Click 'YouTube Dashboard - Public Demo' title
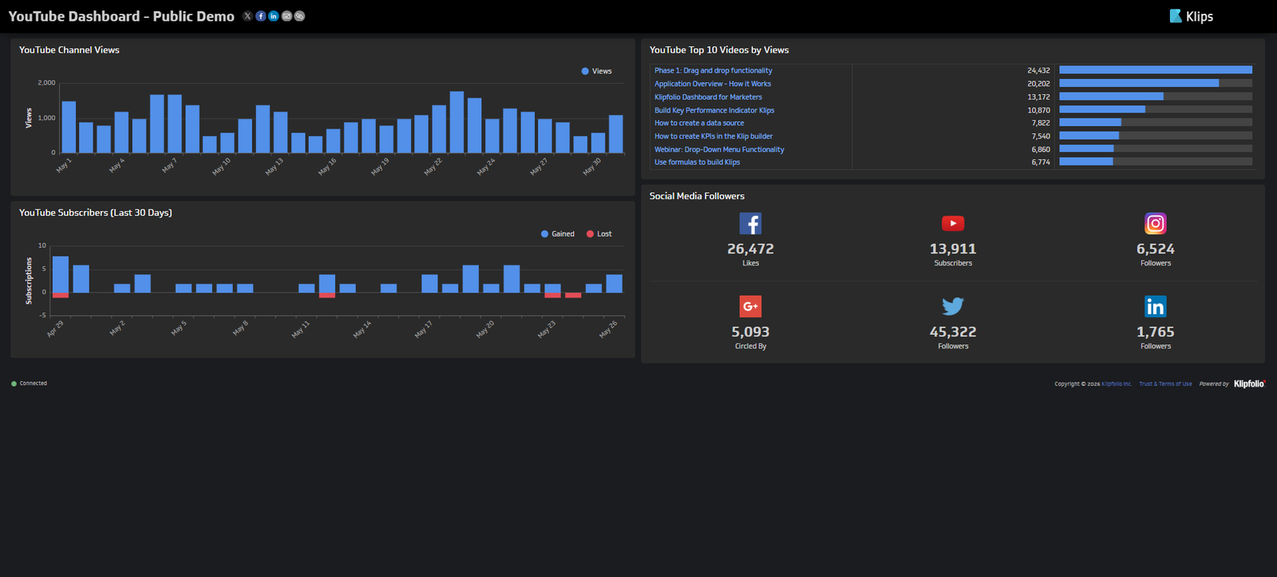This screenshot has height=577, width=1277. click(x=121, y=16)
